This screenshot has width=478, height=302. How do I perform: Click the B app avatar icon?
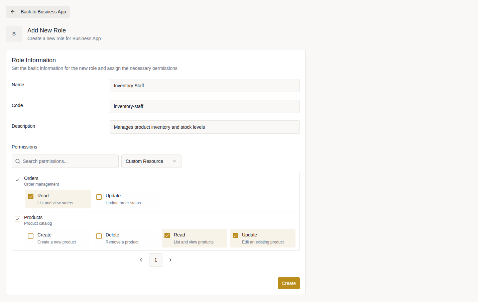point(14,34)
